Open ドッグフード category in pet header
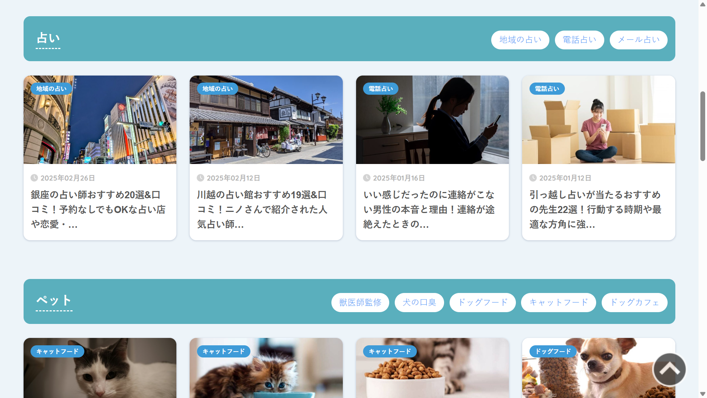Screen dimensions: 707x398 click(x=482, y=303)
